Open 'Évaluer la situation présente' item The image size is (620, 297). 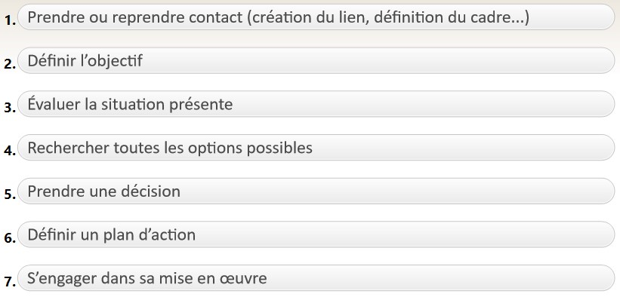coord(316,104)
